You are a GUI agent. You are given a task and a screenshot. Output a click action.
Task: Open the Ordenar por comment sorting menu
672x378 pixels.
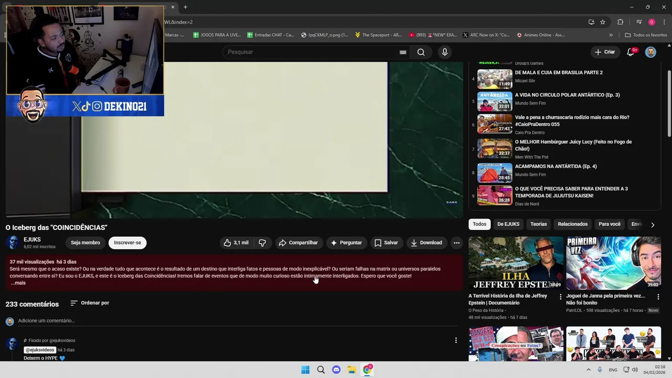[x=90, y=303]
